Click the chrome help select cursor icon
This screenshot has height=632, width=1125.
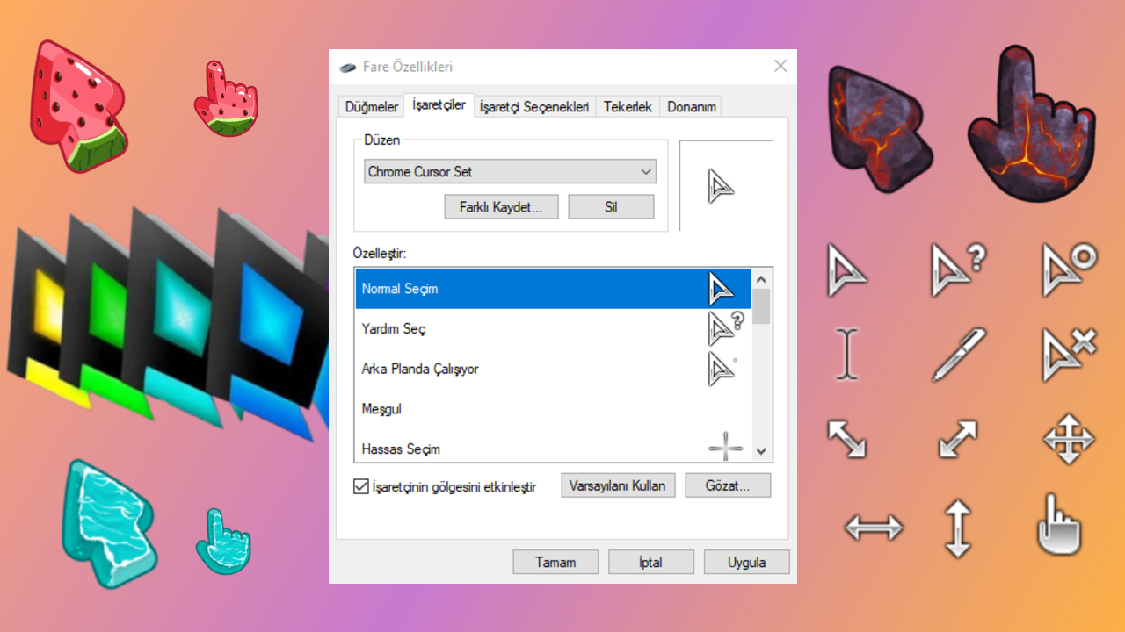point(958,269)
